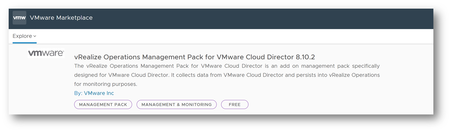
Task: Filter by the FREE tag
Action: click(234, 104)
